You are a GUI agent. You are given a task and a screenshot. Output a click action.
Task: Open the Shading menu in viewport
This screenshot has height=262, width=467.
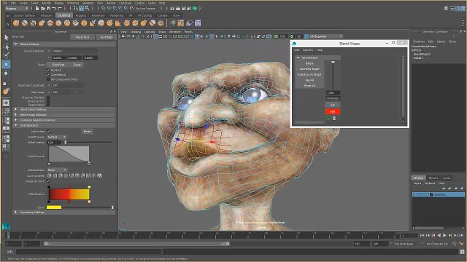[x=136, y=32]
